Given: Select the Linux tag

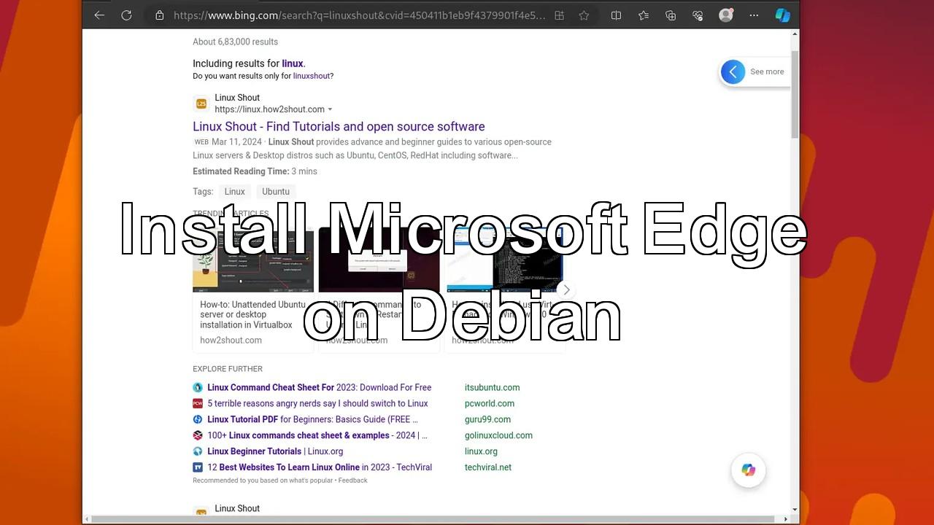Looking at the screenshot, I should click(x=234, y=192).
